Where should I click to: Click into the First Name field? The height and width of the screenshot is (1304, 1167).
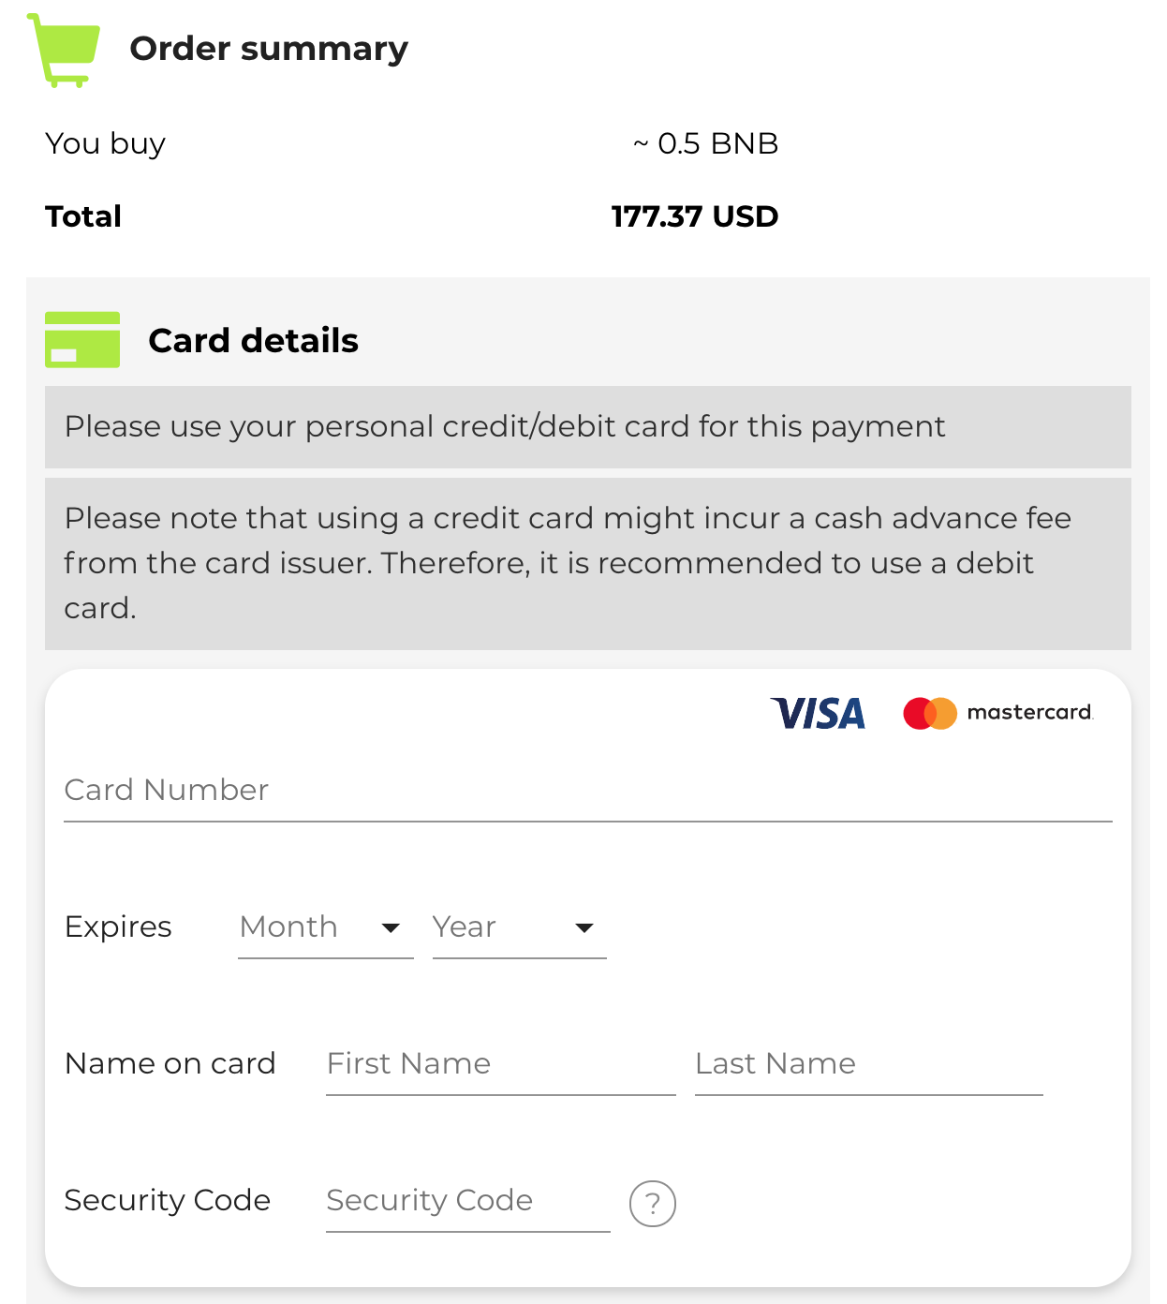(x=500, y=1064)
